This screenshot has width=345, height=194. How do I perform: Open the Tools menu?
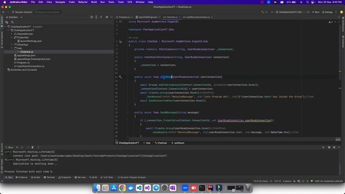(x=121, y=2)
